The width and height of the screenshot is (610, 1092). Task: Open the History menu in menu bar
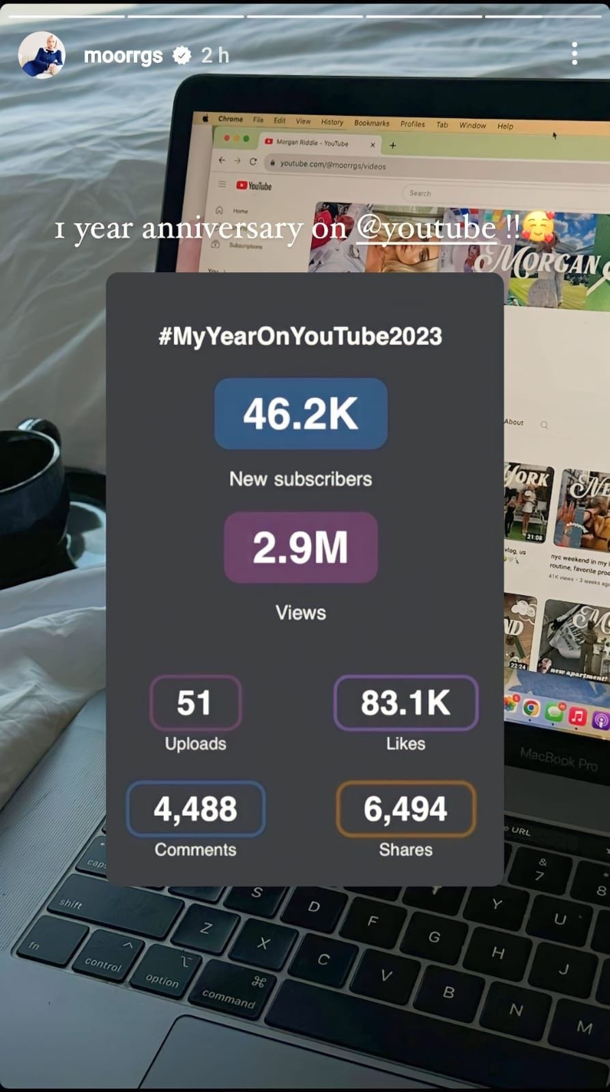click(x=332, y=121)
